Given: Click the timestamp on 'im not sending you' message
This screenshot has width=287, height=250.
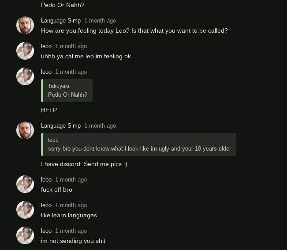Looking at the screenshot, I should [x=71, y=231].
